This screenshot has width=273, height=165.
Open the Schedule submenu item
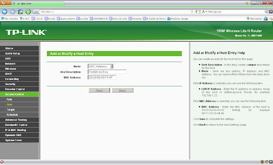coord(19,115)
